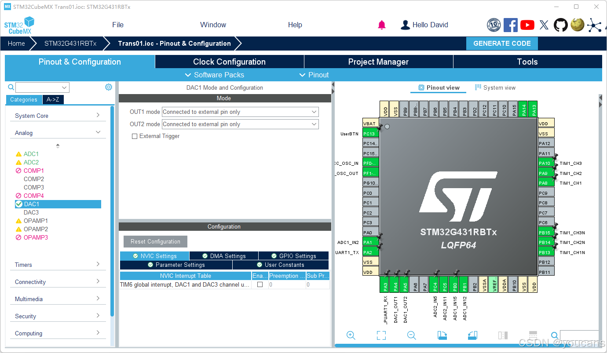This screenshot has width=607, height=353.
Task: Open the Pinout dropdown menu
Action: click(x=314, y=75)
